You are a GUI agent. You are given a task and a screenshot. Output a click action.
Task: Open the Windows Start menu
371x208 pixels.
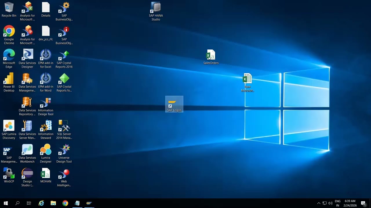[x=6, y=203]
